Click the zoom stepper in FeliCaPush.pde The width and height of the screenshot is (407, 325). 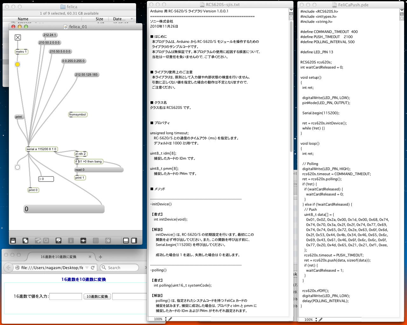click(x=316, y=320)
